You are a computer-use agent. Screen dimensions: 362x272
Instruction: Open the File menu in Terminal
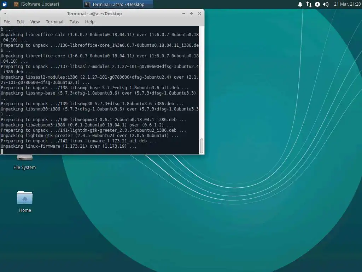tap(7, 22)
